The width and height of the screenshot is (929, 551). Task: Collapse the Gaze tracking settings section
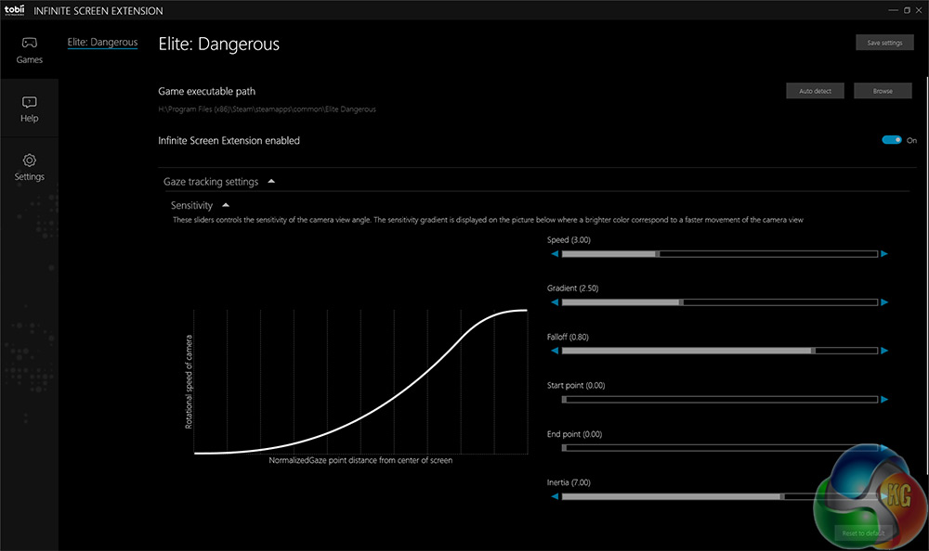(x=271, y=182)
